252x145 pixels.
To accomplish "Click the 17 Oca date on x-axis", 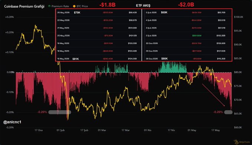I will 39,130.
